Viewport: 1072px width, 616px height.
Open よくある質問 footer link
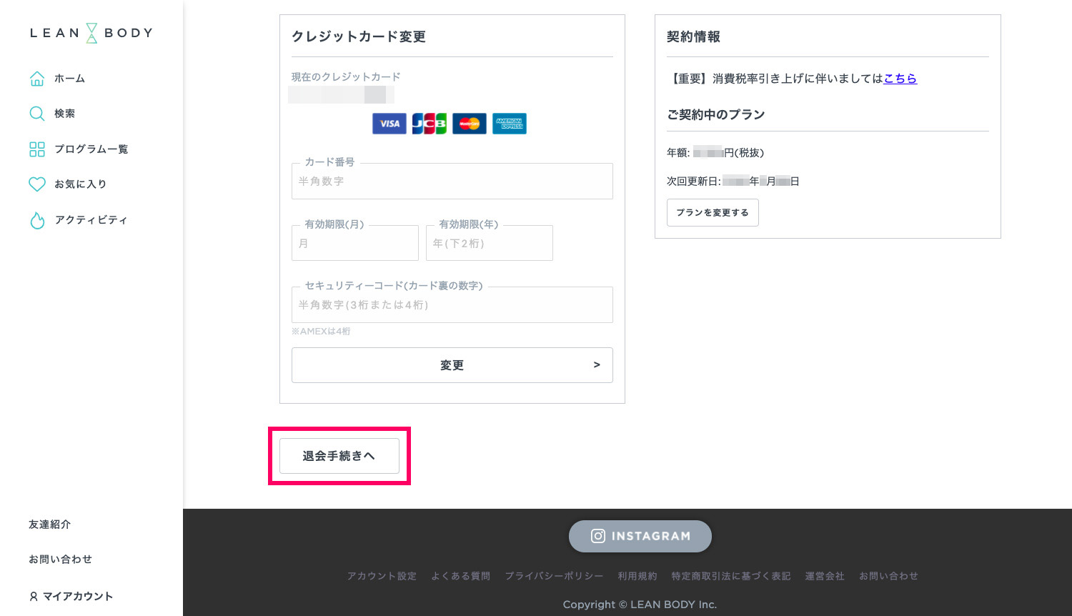click(461, 576)
